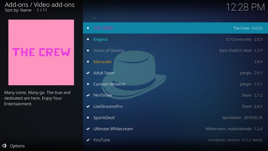Click the 'Sort by: Name' label
The height and width of the screenshot is (151, 268).
pos(18,10)
